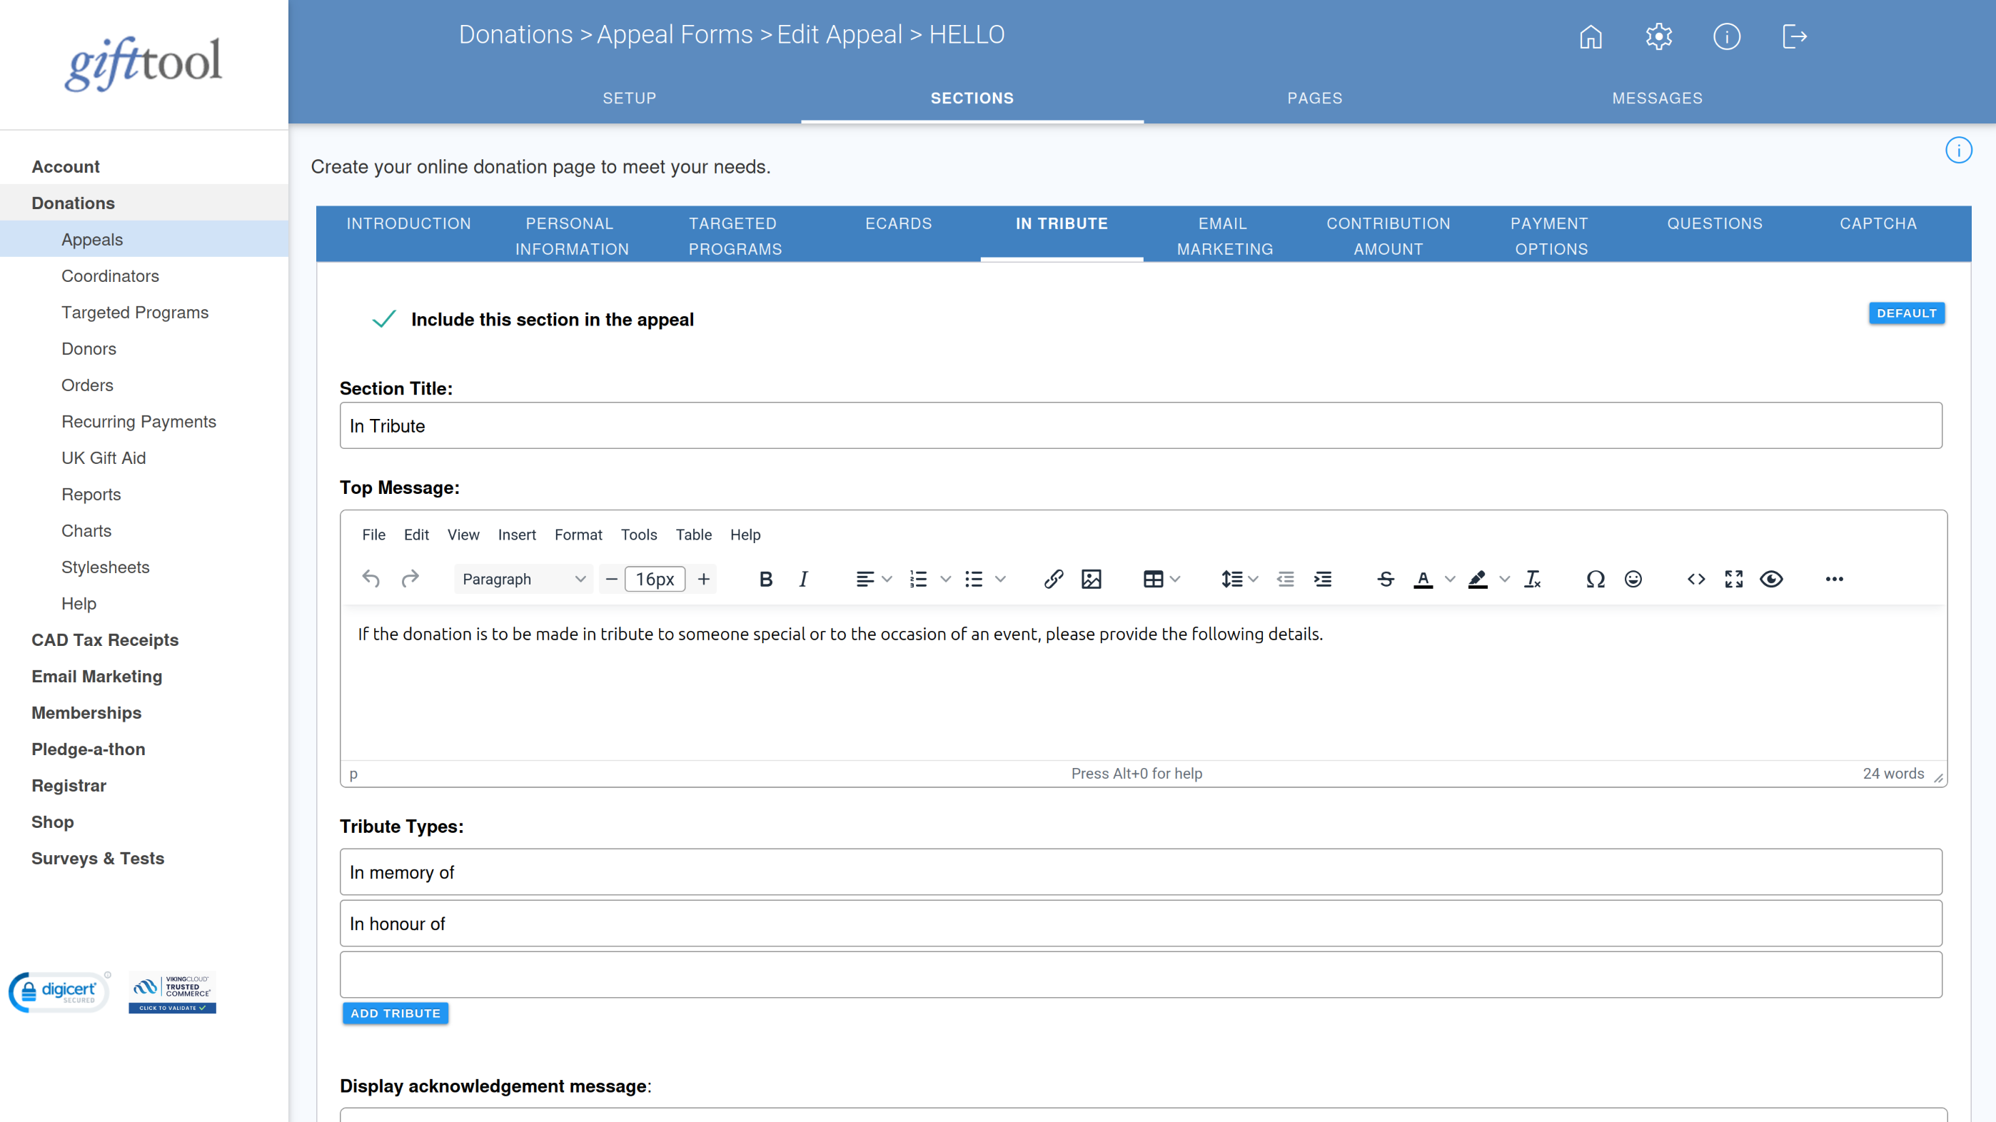The width and height of the screenshot is (1996, 1122).
Task: Apply strikethrough formatting
Action: 1386,579
